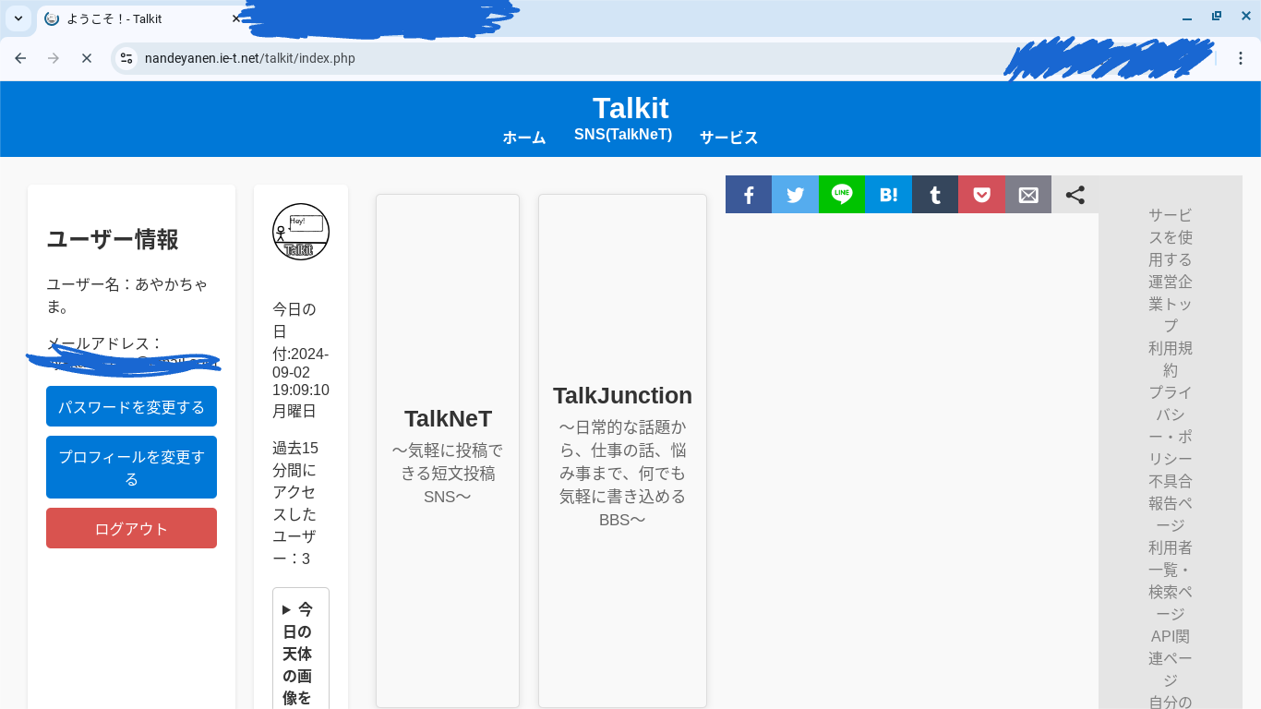Screen dimensions: 1261x709
Task: Open API関連ページ sidebar link
Action: click(1171, 658)
